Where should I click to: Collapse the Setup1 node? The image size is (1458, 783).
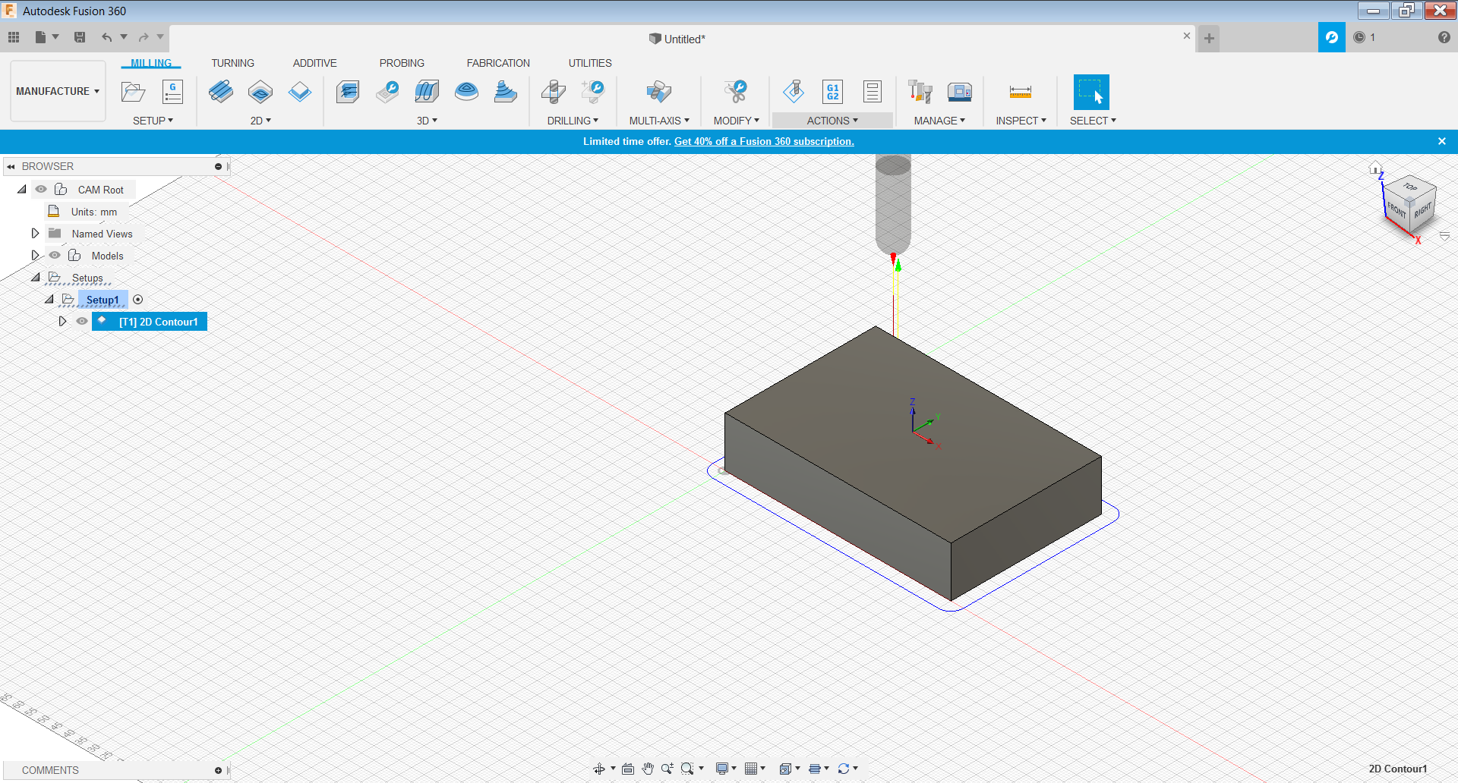pyautogui.click(x=49, y=300)
